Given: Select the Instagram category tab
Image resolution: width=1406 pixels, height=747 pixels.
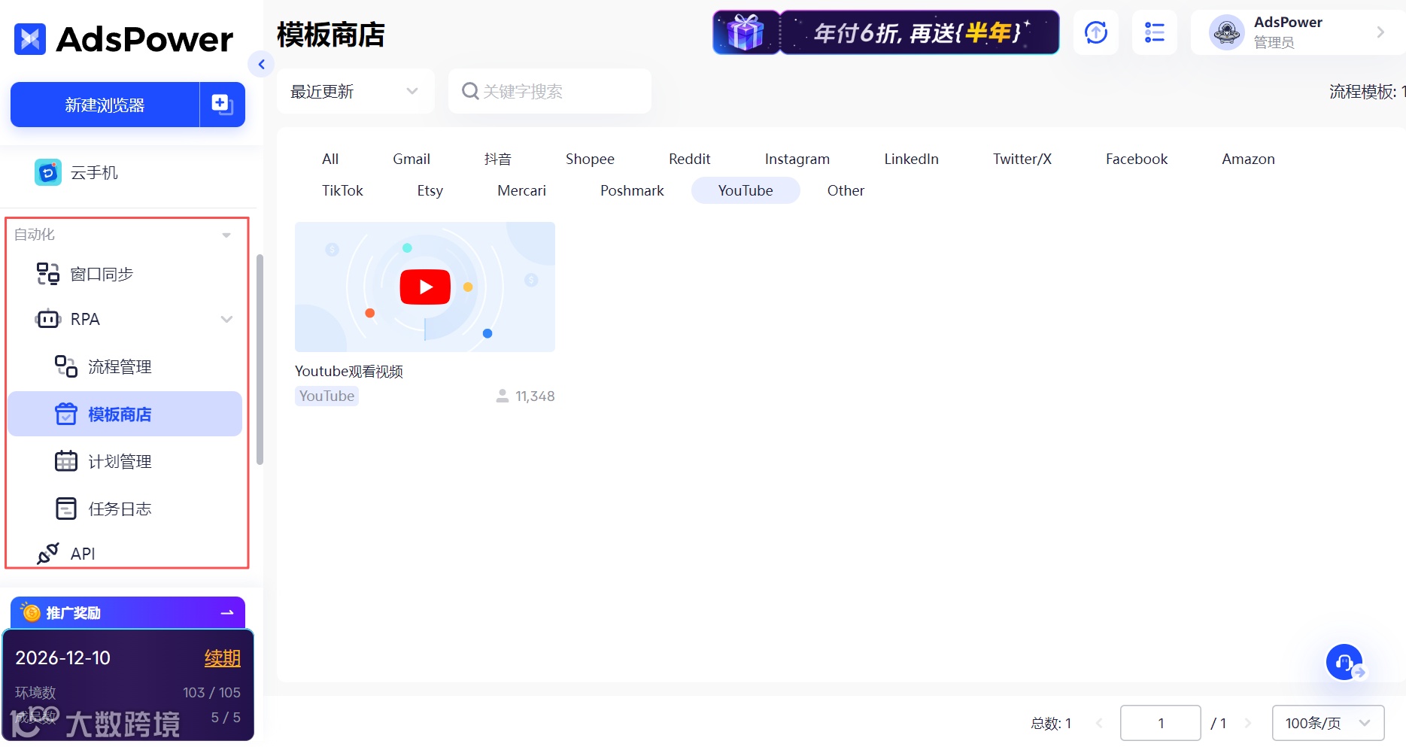Looking at the screenshot, I should point(797,159).
